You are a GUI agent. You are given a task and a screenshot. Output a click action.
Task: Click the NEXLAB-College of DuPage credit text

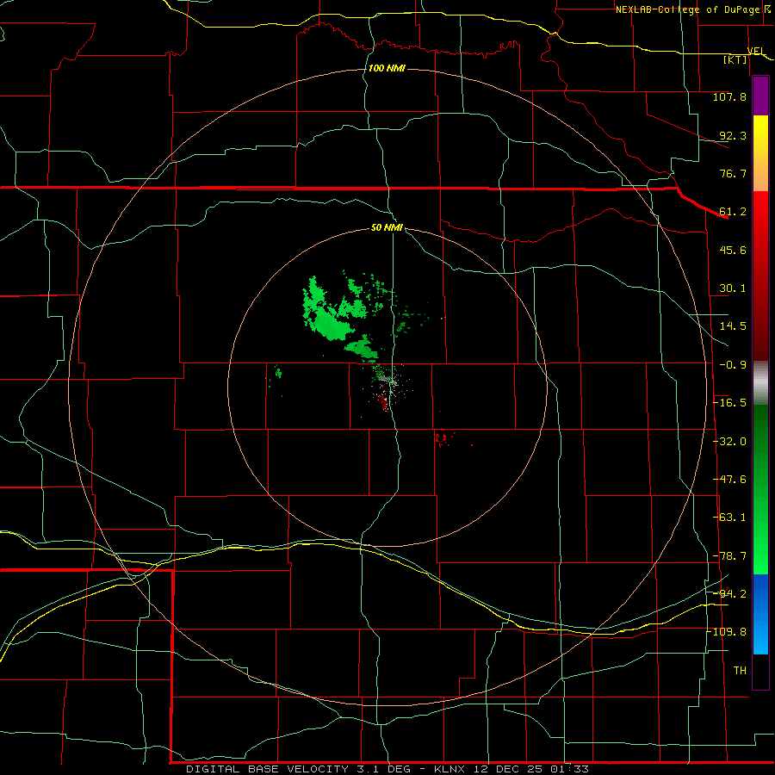pyautogui.click(x=688, y=9)
